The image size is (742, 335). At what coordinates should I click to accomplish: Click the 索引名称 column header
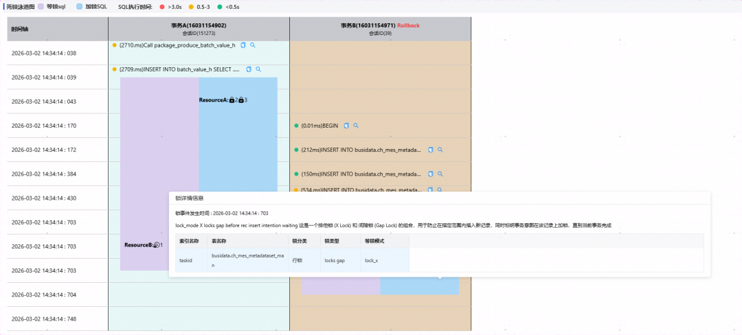tap(190, 241)
